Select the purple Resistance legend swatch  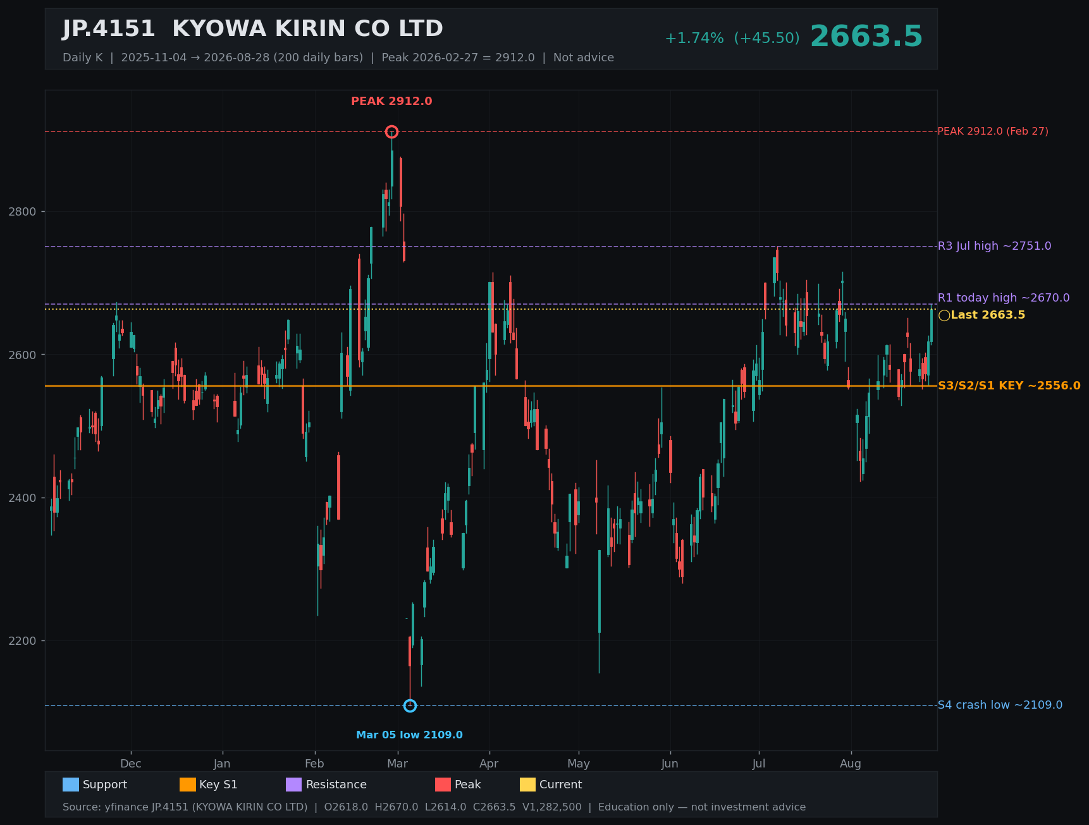[294, 785]
